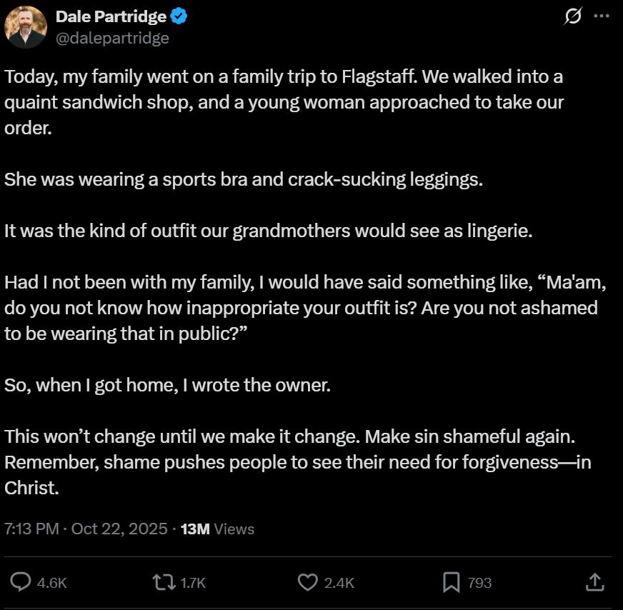Click the 7:13 PM timestamp

(31, 529)
